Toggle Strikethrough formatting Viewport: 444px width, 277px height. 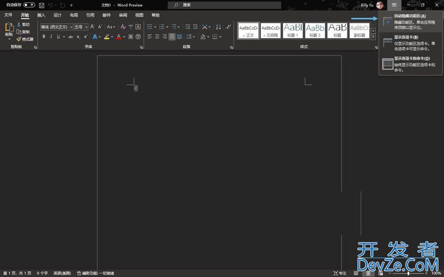[x=70, y=37]
